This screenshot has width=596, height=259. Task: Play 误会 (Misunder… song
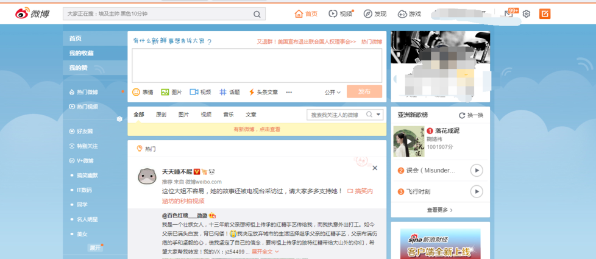(x=477, y=171)
